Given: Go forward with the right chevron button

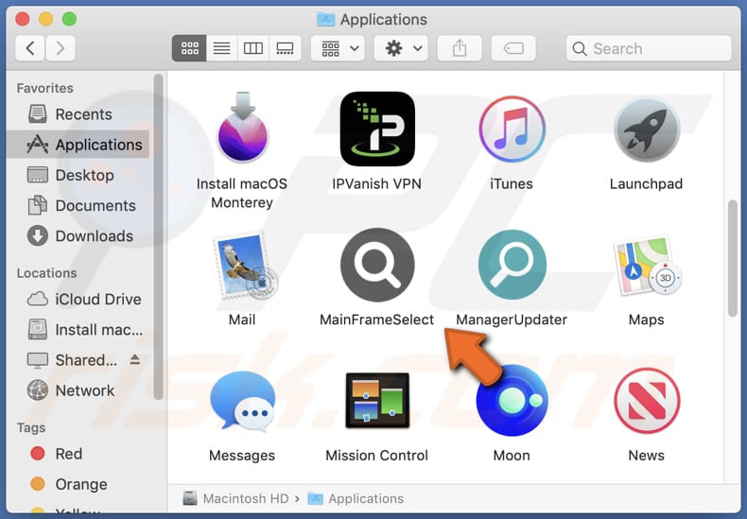Looking at the screenshot, I should pyautogui.click(x=60, y=48).
